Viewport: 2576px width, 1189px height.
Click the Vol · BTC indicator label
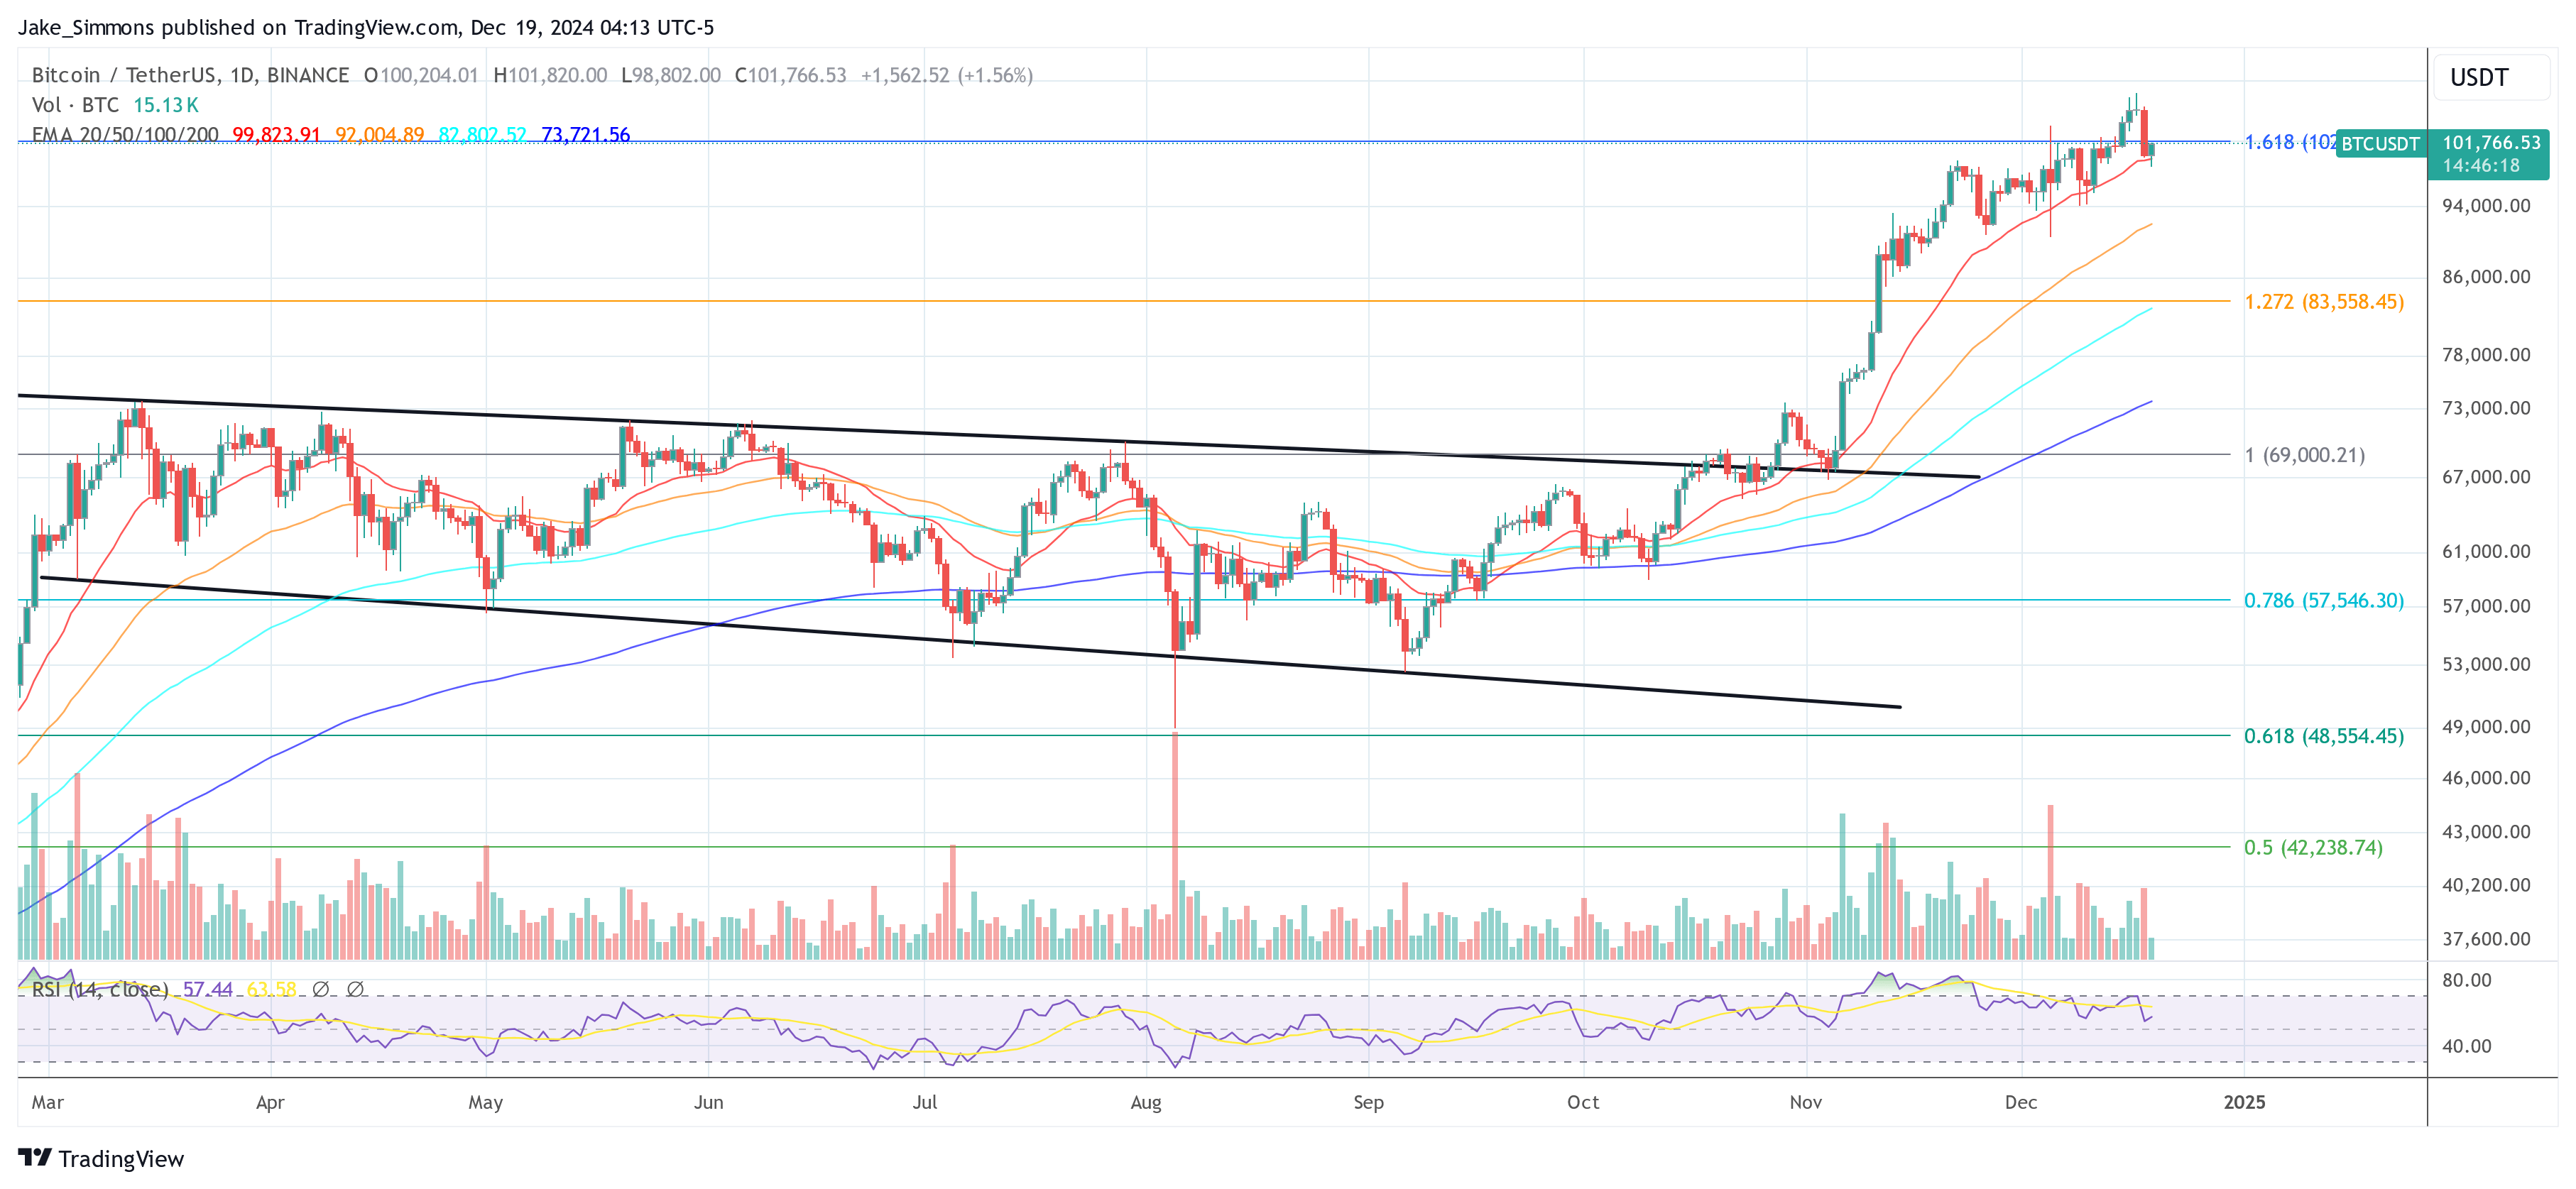pyautogui.click(x=75, y=105)
